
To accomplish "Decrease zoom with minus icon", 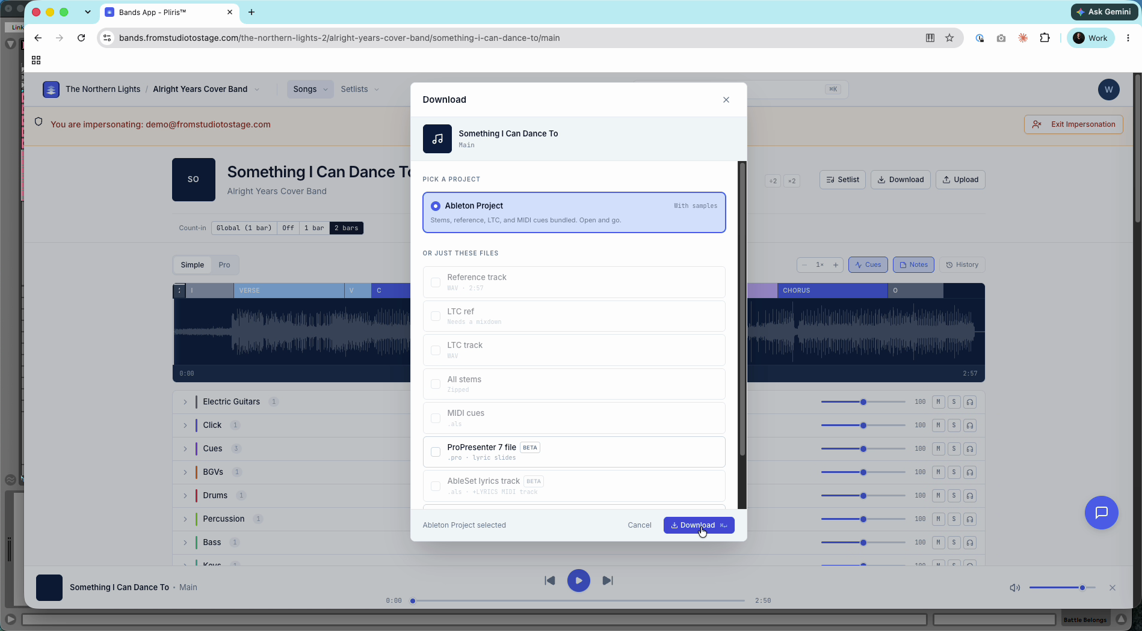I will point(804,265).
